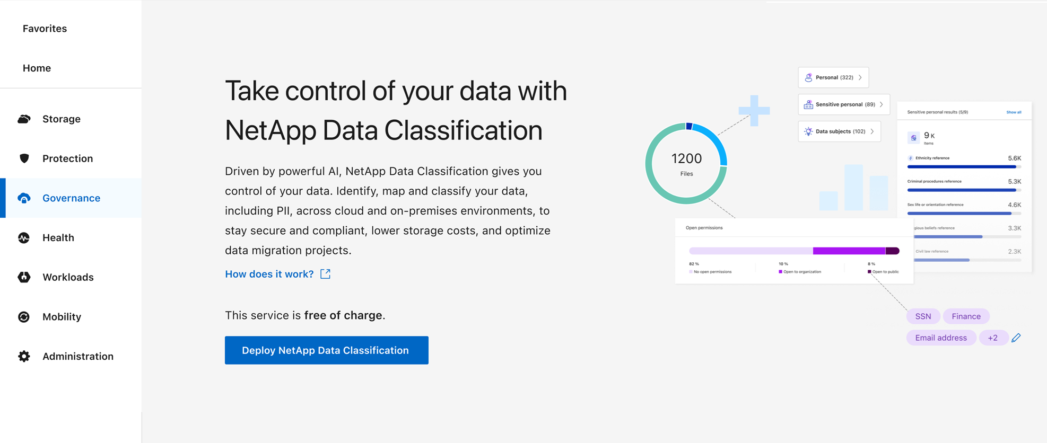Click the Administration gear icon
Viewport: 1047px width, 443px height.
coord(24,356)
